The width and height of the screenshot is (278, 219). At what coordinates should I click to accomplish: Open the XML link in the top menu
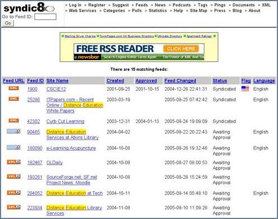266,5
